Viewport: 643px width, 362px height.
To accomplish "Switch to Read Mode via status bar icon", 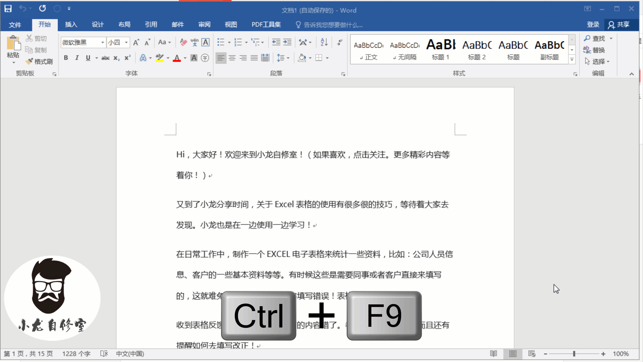I will pos(493,354).
